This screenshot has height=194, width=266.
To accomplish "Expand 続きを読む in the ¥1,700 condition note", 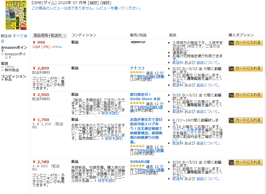I will (x=114, y=138).
